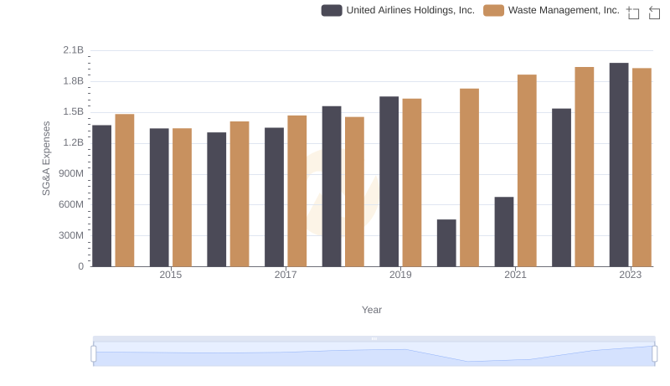The width and height of the screenshot is (670, 386).
Task: Click Waste Management bar for 2020
Action: click(470, 178)
